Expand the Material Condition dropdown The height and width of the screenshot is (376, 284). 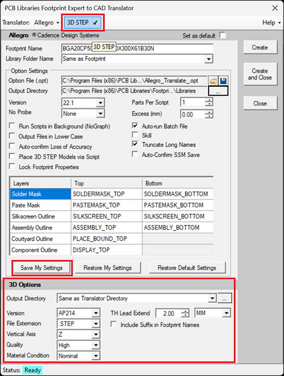96,356
